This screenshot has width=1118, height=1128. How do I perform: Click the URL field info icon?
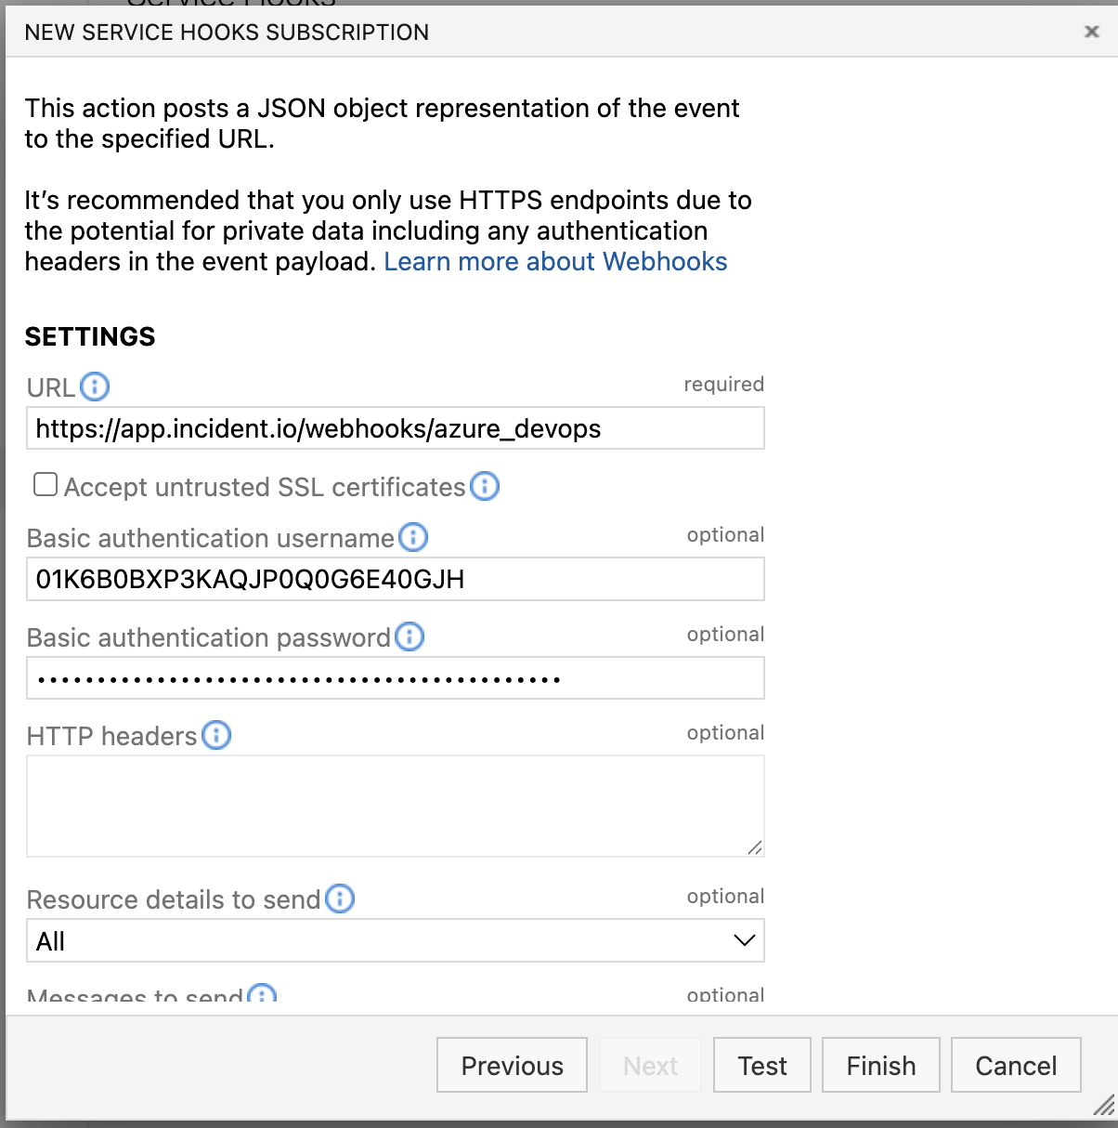tap(95, 387)
